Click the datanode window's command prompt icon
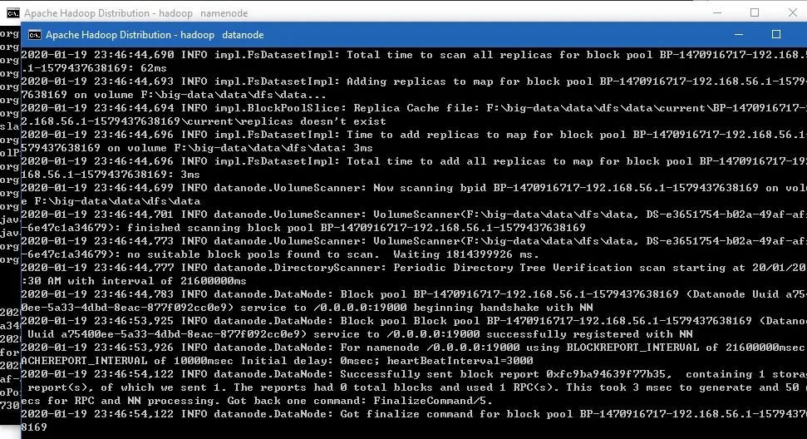The height and width of the screenshot is (439, 807). point(35,35)
